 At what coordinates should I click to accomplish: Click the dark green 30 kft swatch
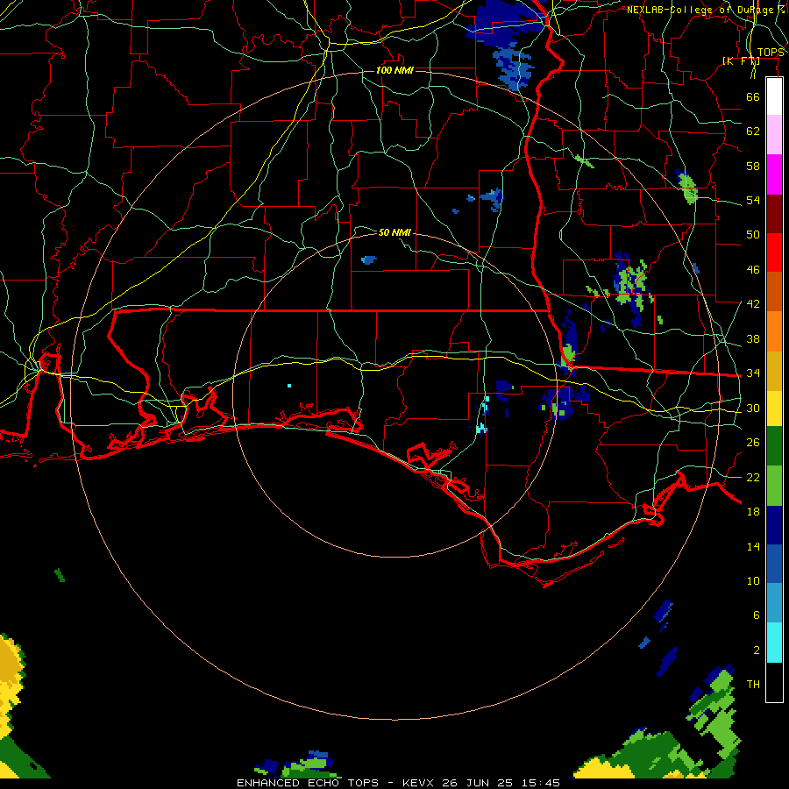tap(774, 446)
